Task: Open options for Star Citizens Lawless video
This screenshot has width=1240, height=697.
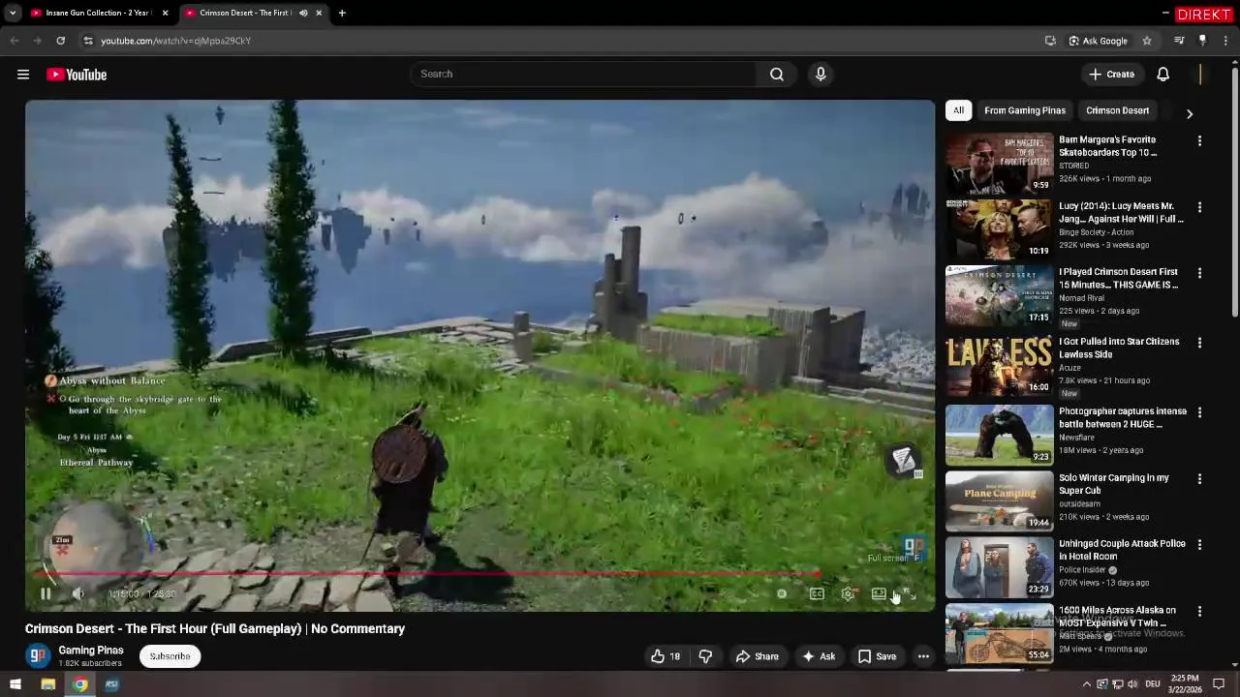Action: [1199, 343]
